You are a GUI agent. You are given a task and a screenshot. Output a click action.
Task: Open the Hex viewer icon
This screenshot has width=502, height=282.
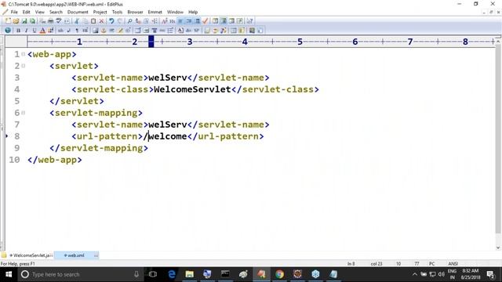[173, 21]
